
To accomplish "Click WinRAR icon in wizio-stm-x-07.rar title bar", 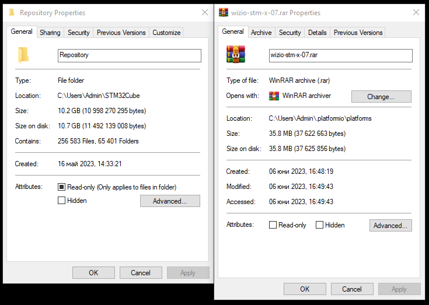I will click(223, 13).
